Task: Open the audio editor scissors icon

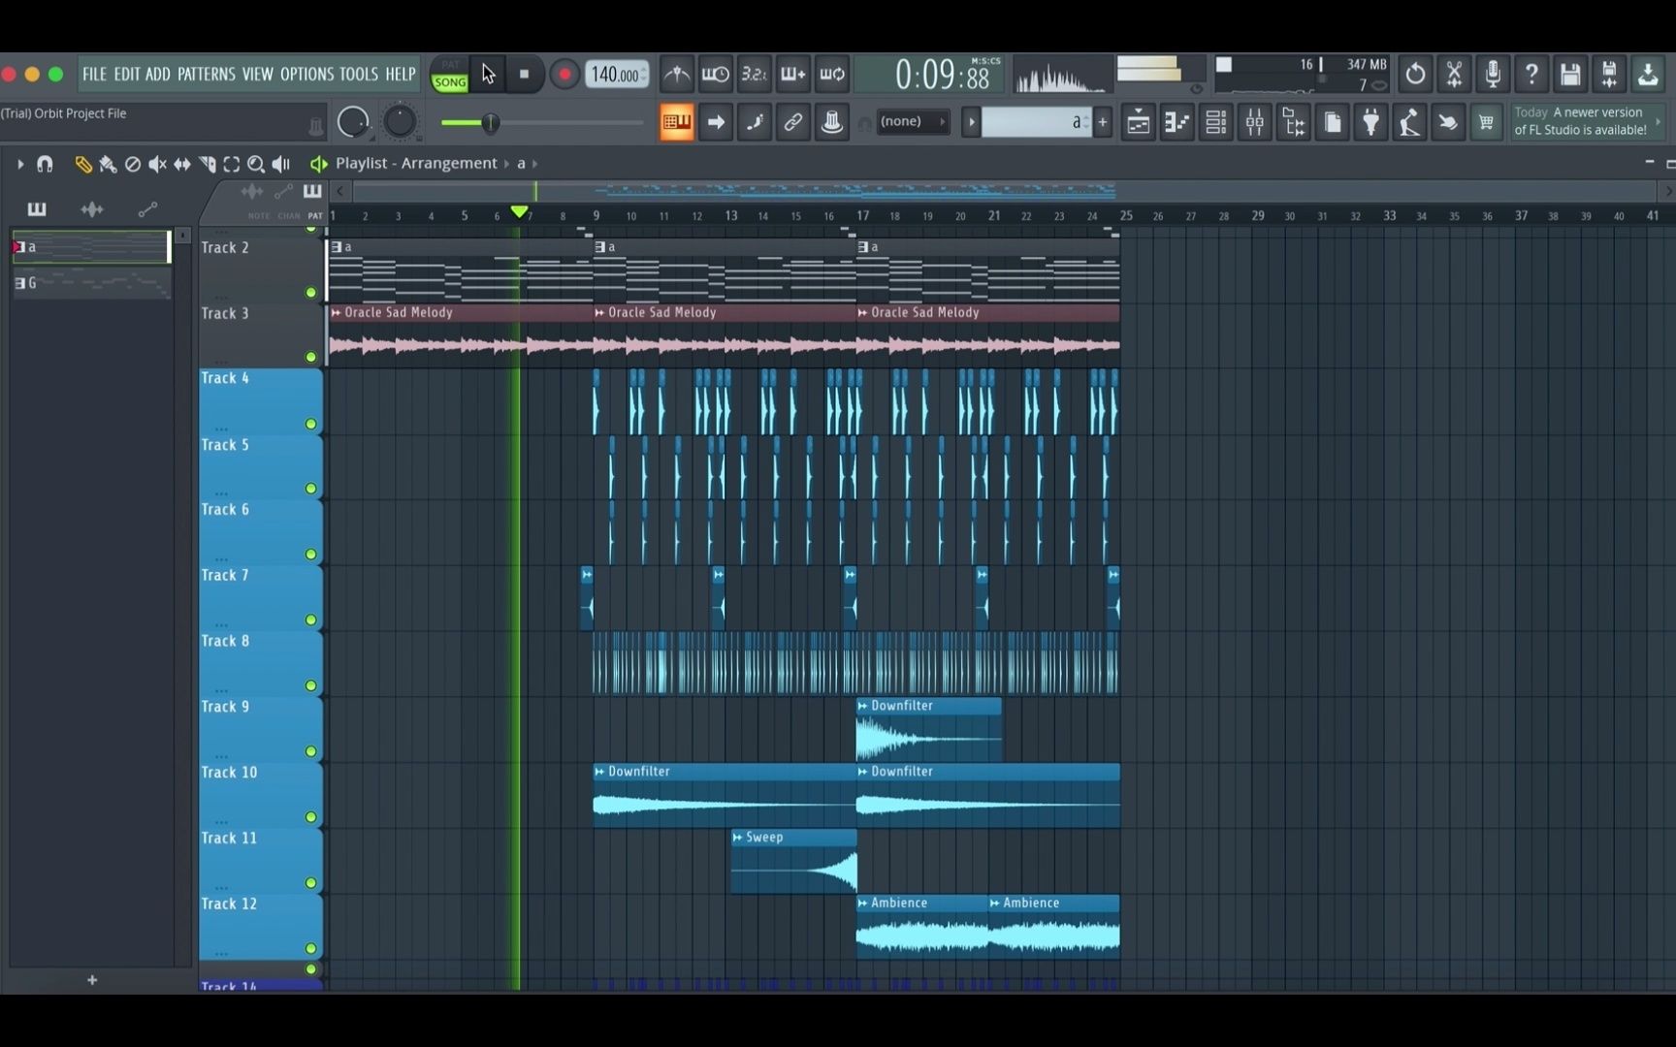Action: click(1454, 74)
